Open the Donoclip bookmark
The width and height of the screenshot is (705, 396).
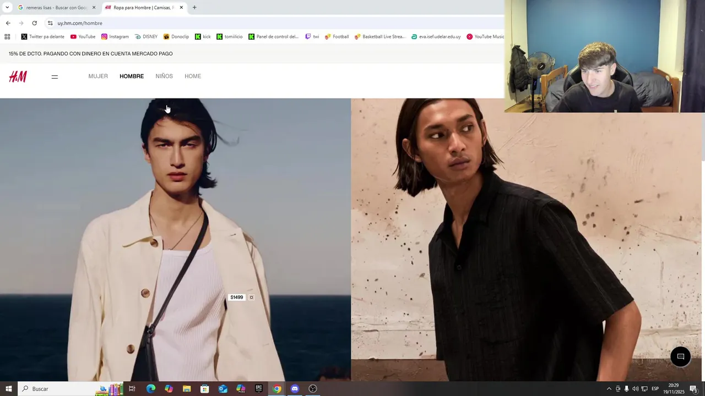(176, 37)
